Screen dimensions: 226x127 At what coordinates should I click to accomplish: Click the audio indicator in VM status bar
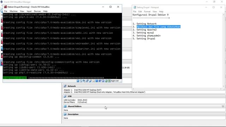84,81
